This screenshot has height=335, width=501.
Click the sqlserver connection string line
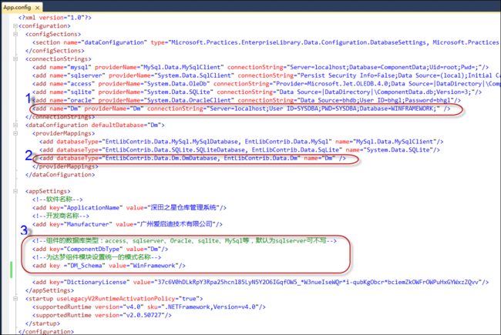pos(266,75)
